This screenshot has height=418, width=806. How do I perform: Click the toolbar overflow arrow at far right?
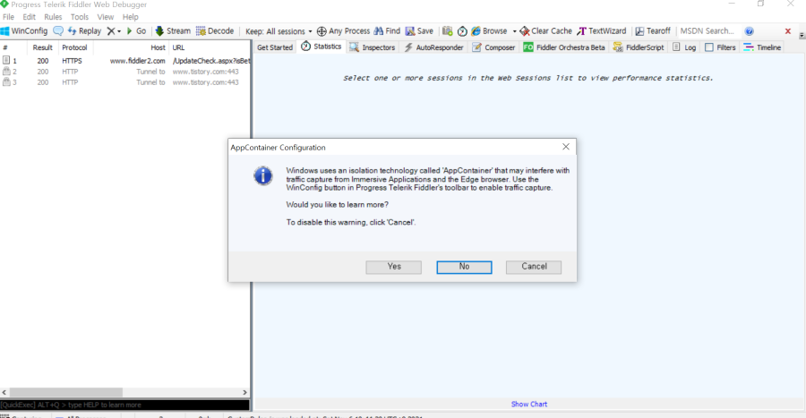click(x=802, y=35)
